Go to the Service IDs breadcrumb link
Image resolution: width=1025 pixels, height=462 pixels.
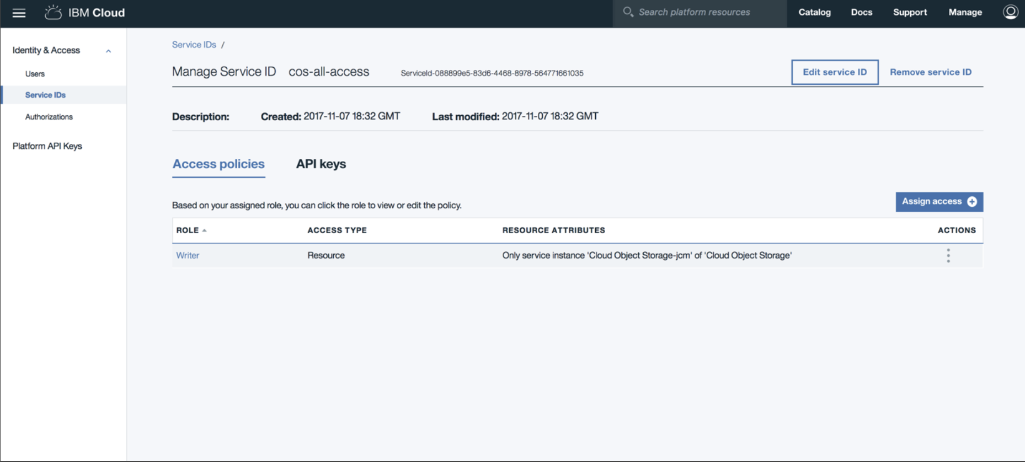[x=194, y=45]
